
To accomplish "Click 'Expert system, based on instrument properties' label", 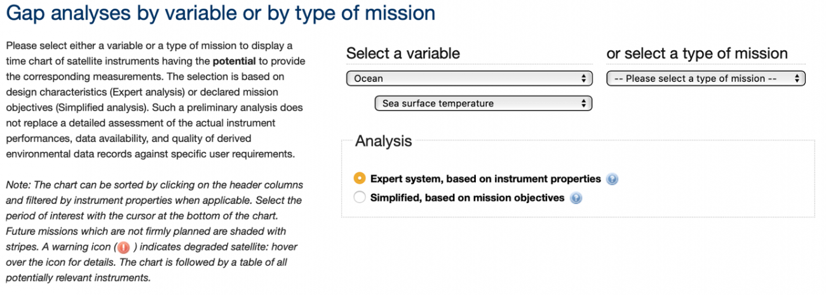I will pos(485,179).
